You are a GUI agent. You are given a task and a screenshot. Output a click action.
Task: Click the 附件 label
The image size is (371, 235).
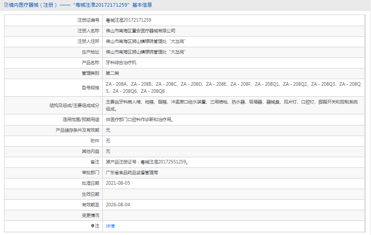(x=95, y=141)
